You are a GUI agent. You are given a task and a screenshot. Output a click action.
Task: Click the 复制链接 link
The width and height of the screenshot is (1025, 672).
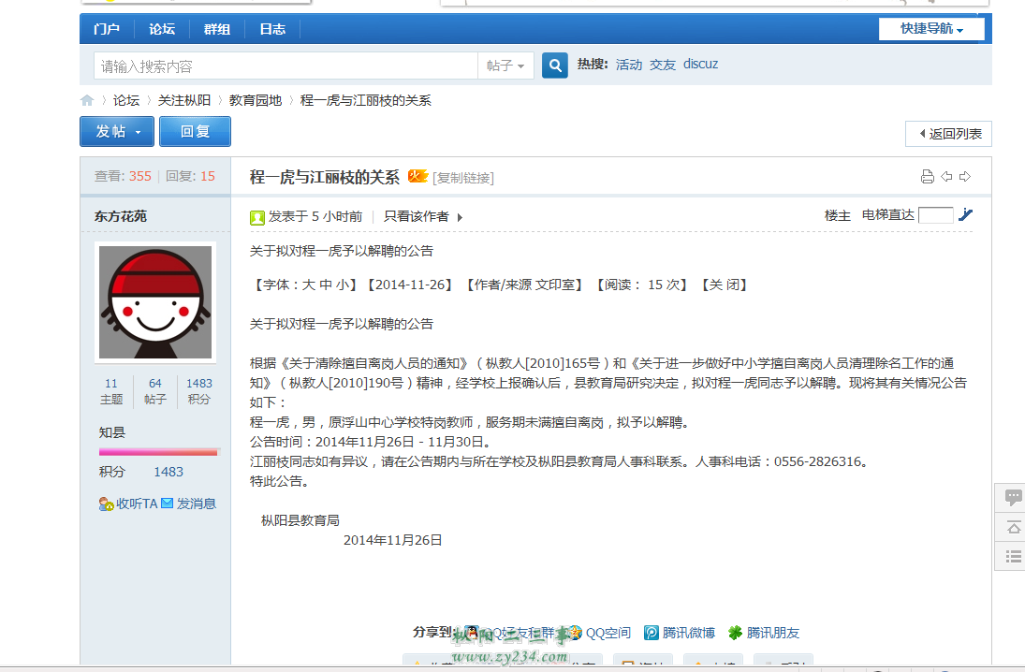[463, 178]
